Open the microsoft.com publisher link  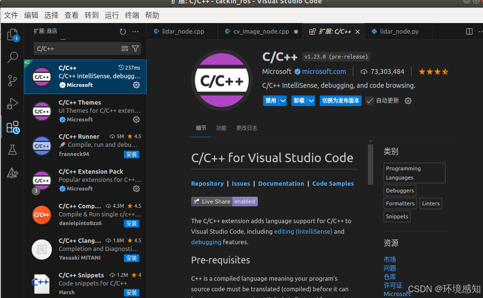(x=324, y=72)
